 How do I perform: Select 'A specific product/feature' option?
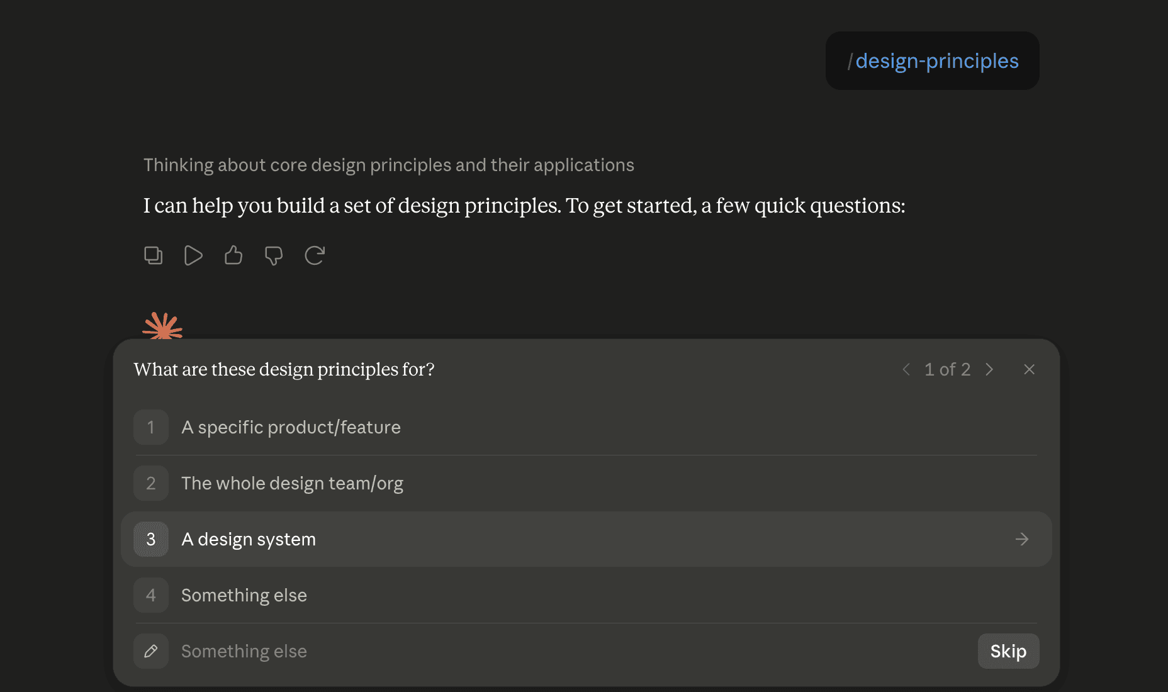[585, 427]
